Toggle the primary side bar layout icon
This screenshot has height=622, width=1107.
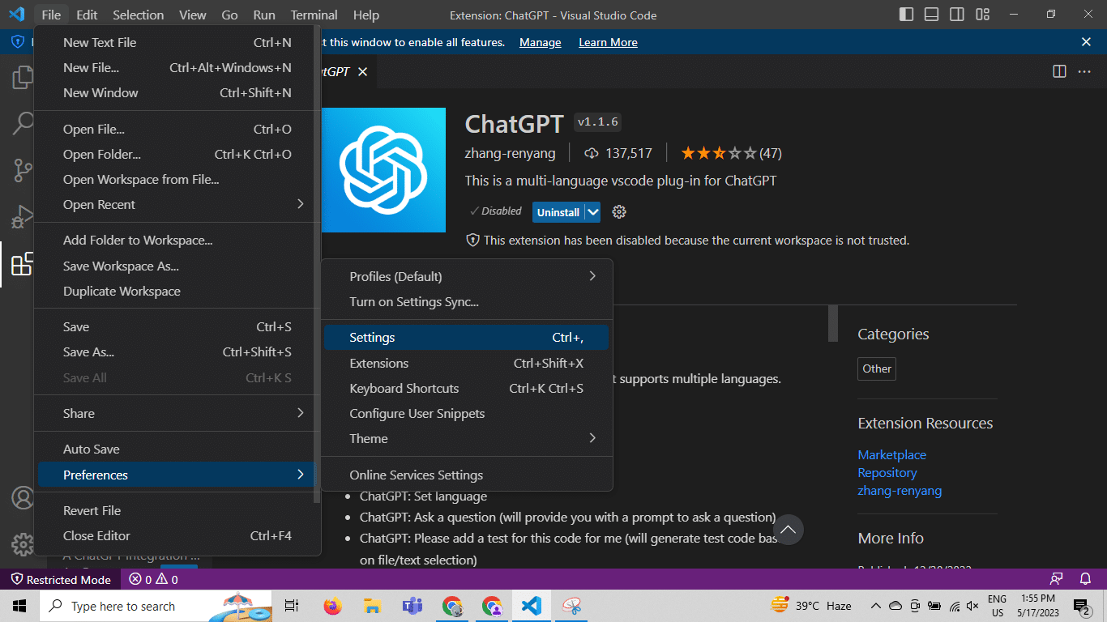pos(906,15)
